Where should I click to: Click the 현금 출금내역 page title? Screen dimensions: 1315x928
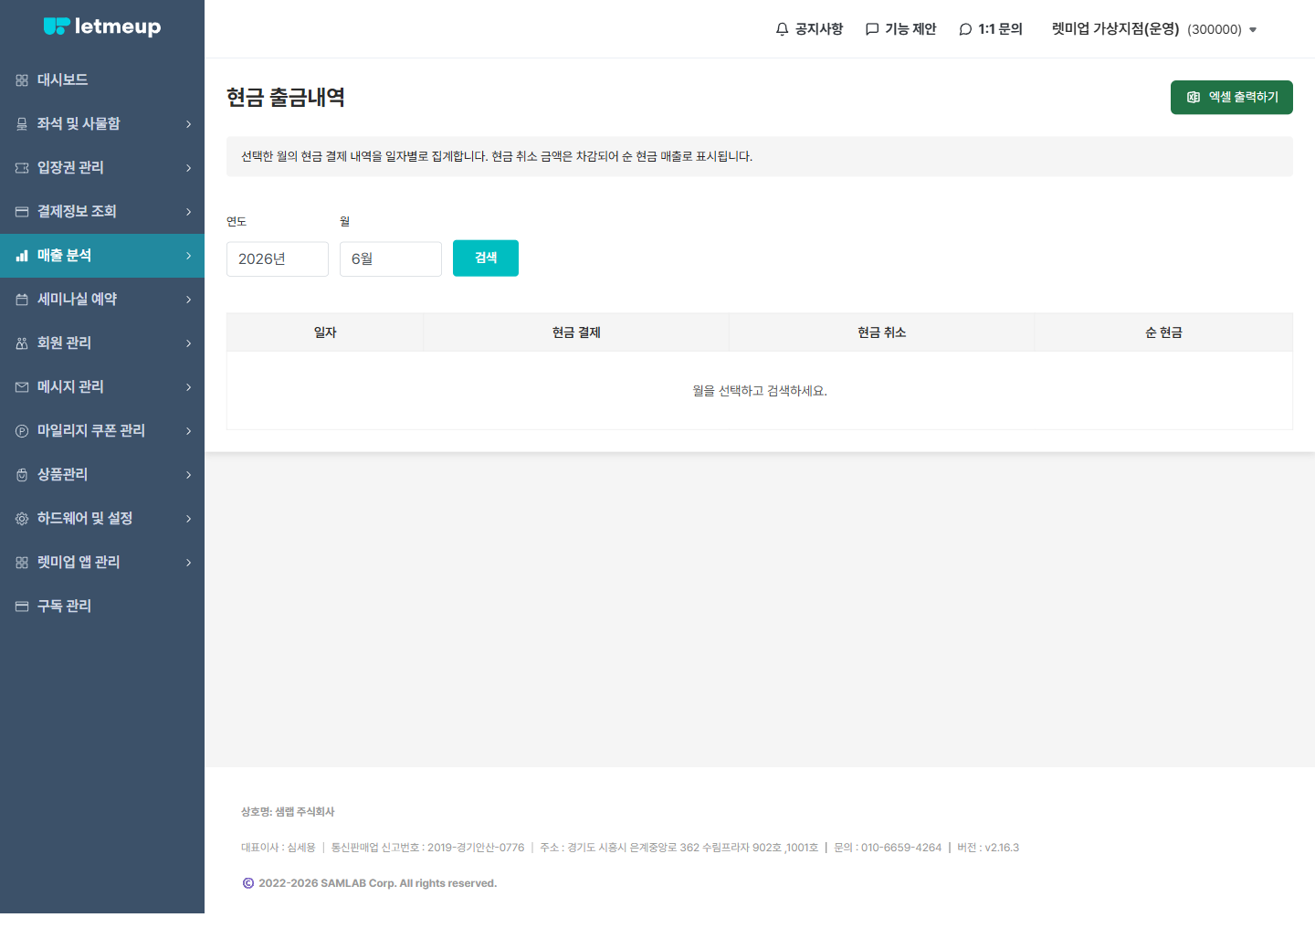point(286,98)
